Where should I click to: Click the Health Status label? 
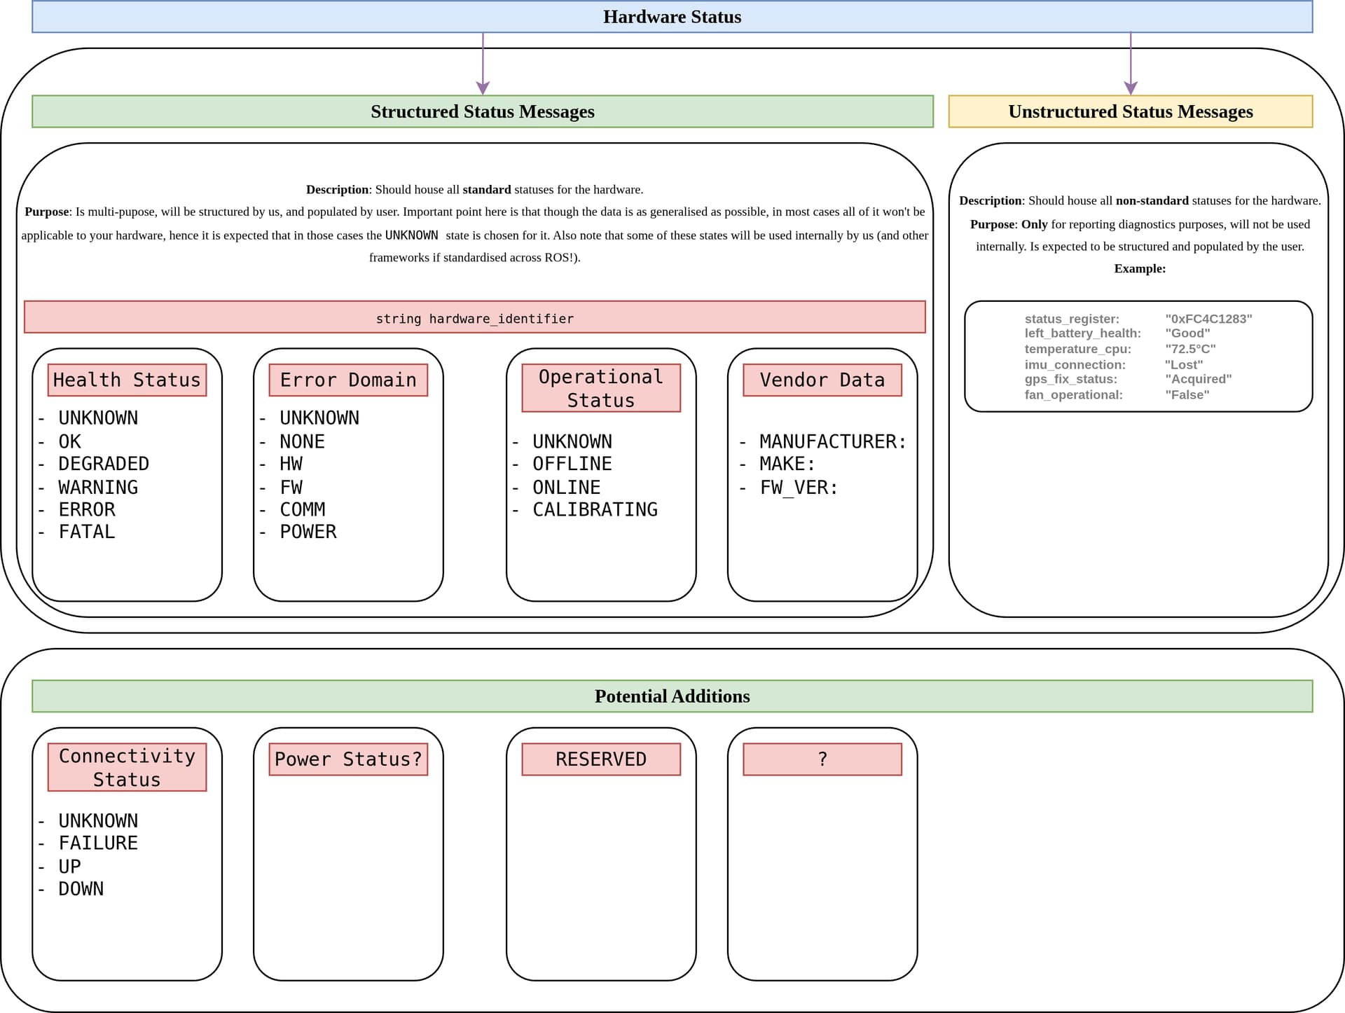coord(127,380)
